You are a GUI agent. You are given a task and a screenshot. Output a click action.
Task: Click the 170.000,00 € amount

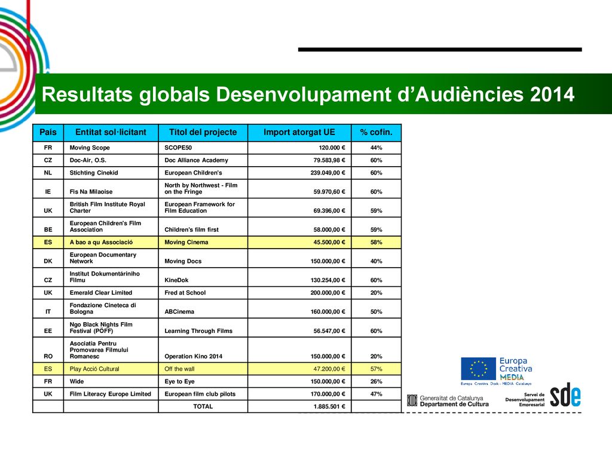[328, 394]
